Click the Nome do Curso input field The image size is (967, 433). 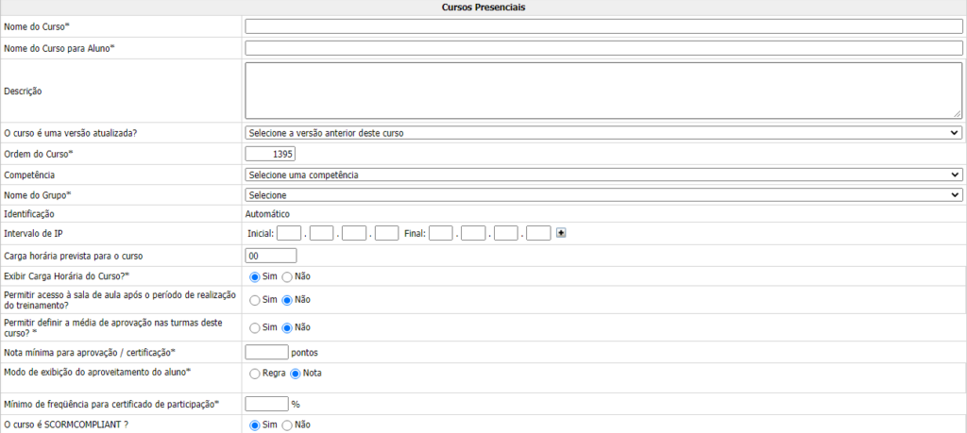[602, 26]
